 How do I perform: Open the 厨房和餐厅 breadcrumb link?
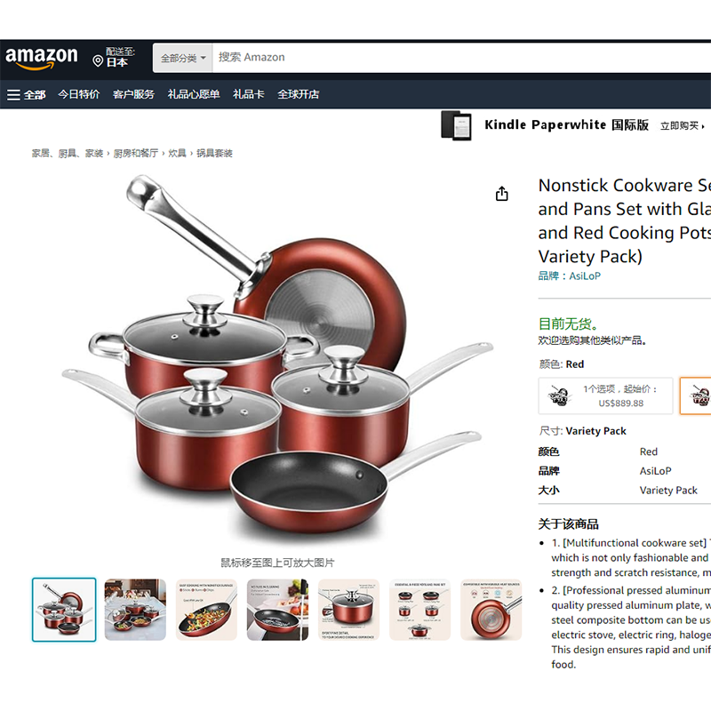(x=136, y=153)
